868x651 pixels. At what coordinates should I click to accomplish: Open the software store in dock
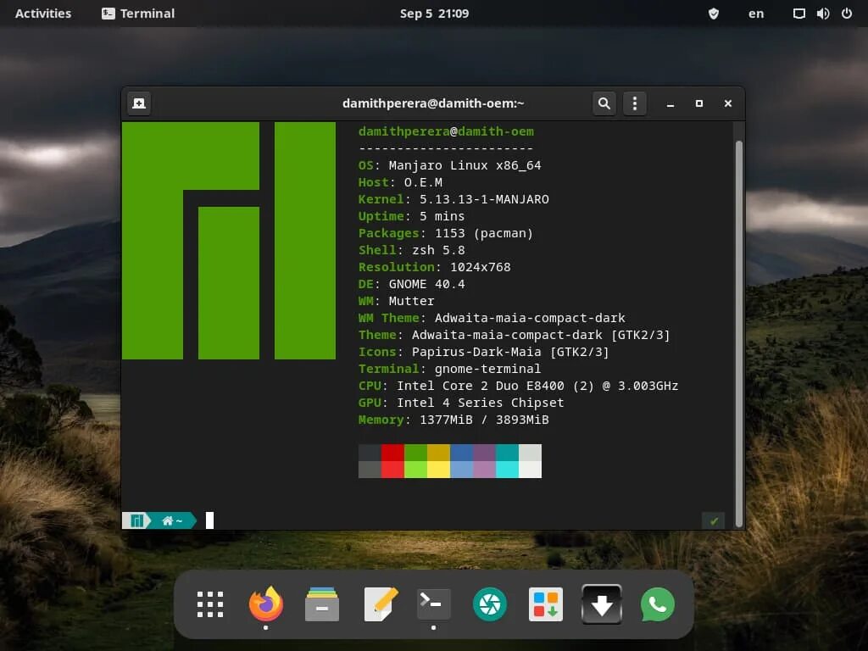coord(546,604)
